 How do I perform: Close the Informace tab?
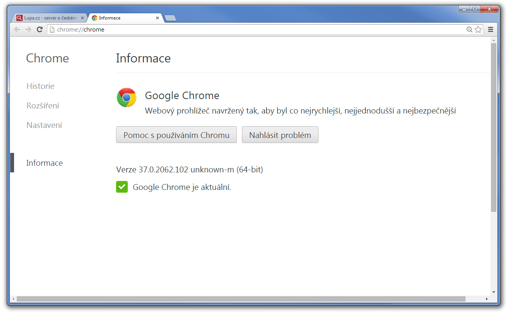157,18
